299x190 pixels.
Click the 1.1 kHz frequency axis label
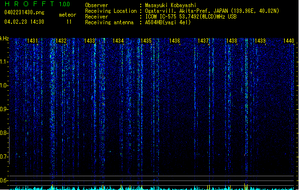click(4, 62)
